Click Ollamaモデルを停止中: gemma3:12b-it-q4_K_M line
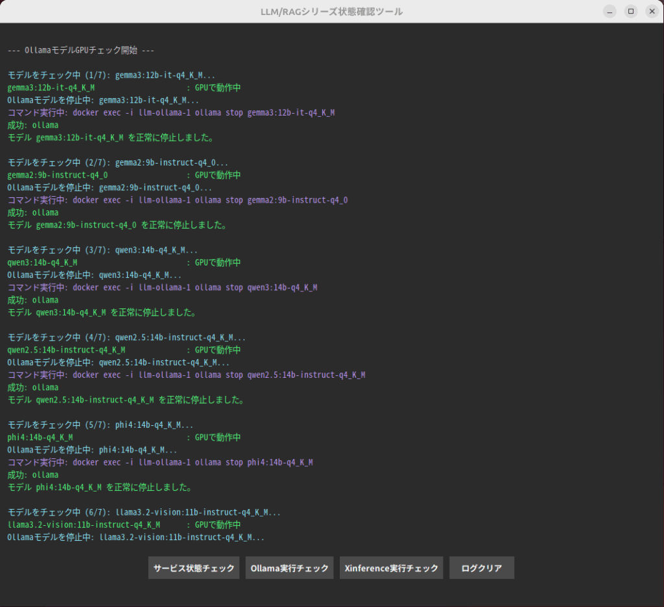The width and height of the screenshot is (664, 607). pyautogui.click(x=103, y=100)
